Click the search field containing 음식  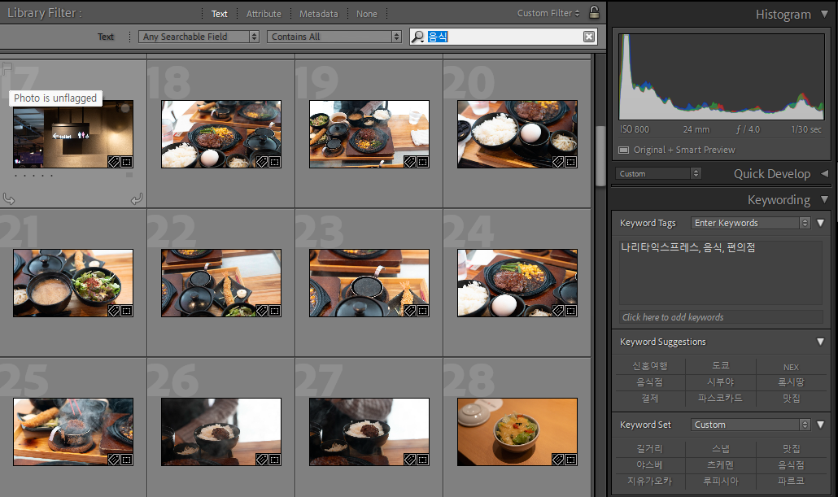click(x=504, y=37)
